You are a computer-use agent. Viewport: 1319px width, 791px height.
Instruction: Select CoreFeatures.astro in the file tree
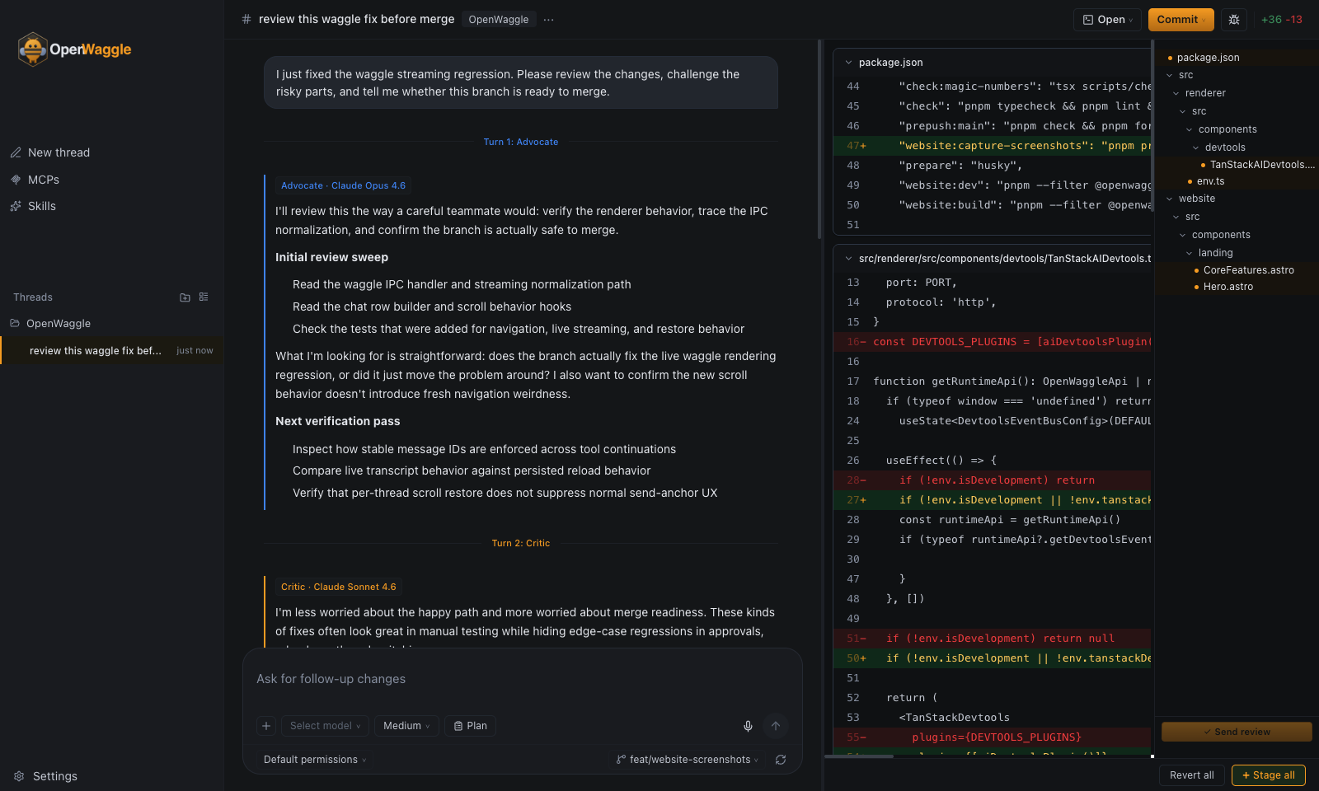point(1248,270)
